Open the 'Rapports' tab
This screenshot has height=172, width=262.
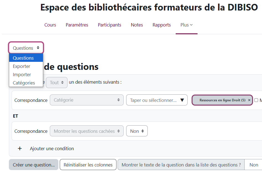[162, 25]
